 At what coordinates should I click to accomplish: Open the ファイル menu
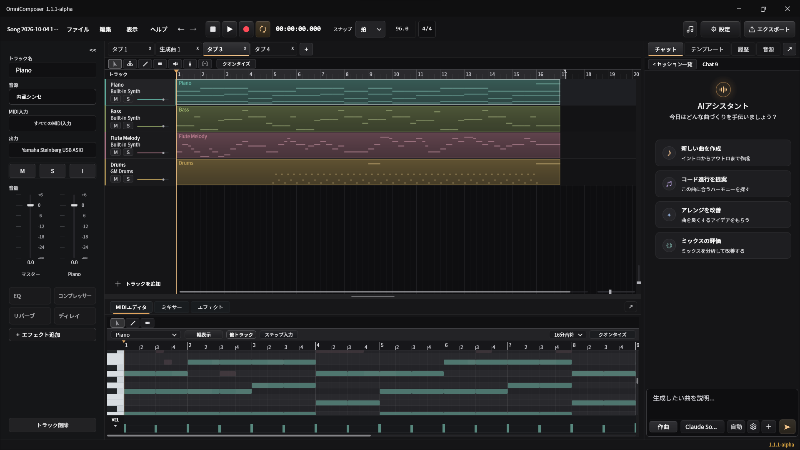(x=78, y=29)
